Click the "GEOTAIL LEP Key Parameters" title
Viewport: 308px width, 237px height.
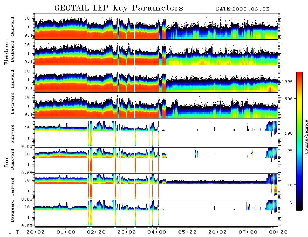(x=119, y=8)
